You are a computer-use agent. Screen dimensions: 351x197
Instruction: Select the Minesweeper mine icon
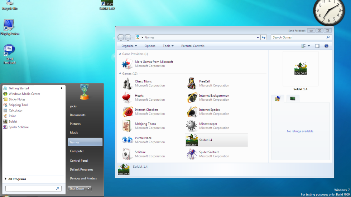point(191,126)
